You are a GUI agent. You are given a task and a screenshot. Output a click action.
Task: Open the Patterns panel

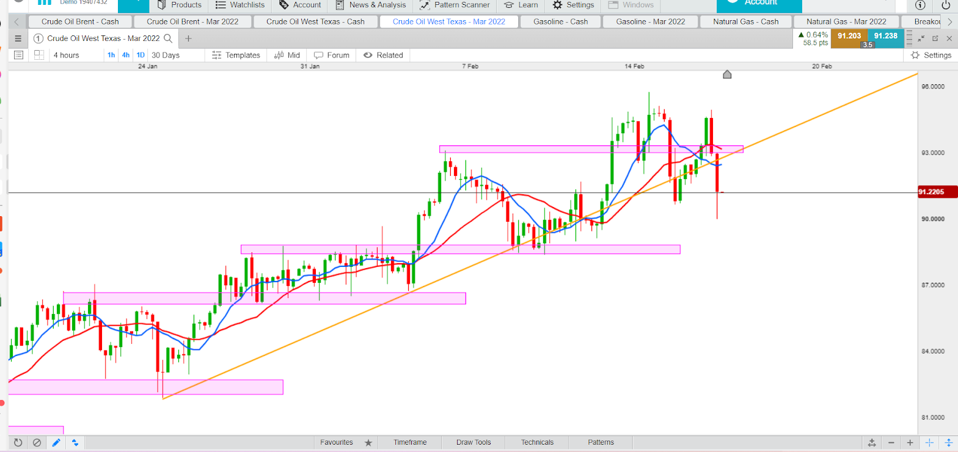(x=601, y=442)
